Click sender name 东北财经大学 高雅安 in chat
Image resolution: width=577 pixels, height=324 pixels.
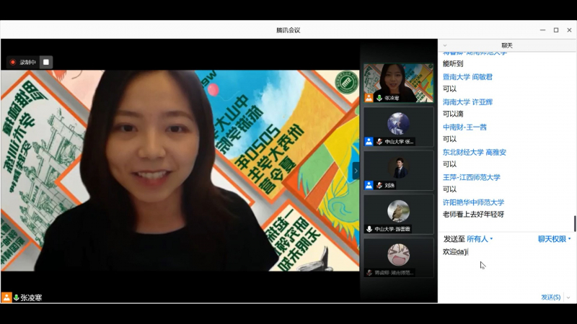click(474, 152)
